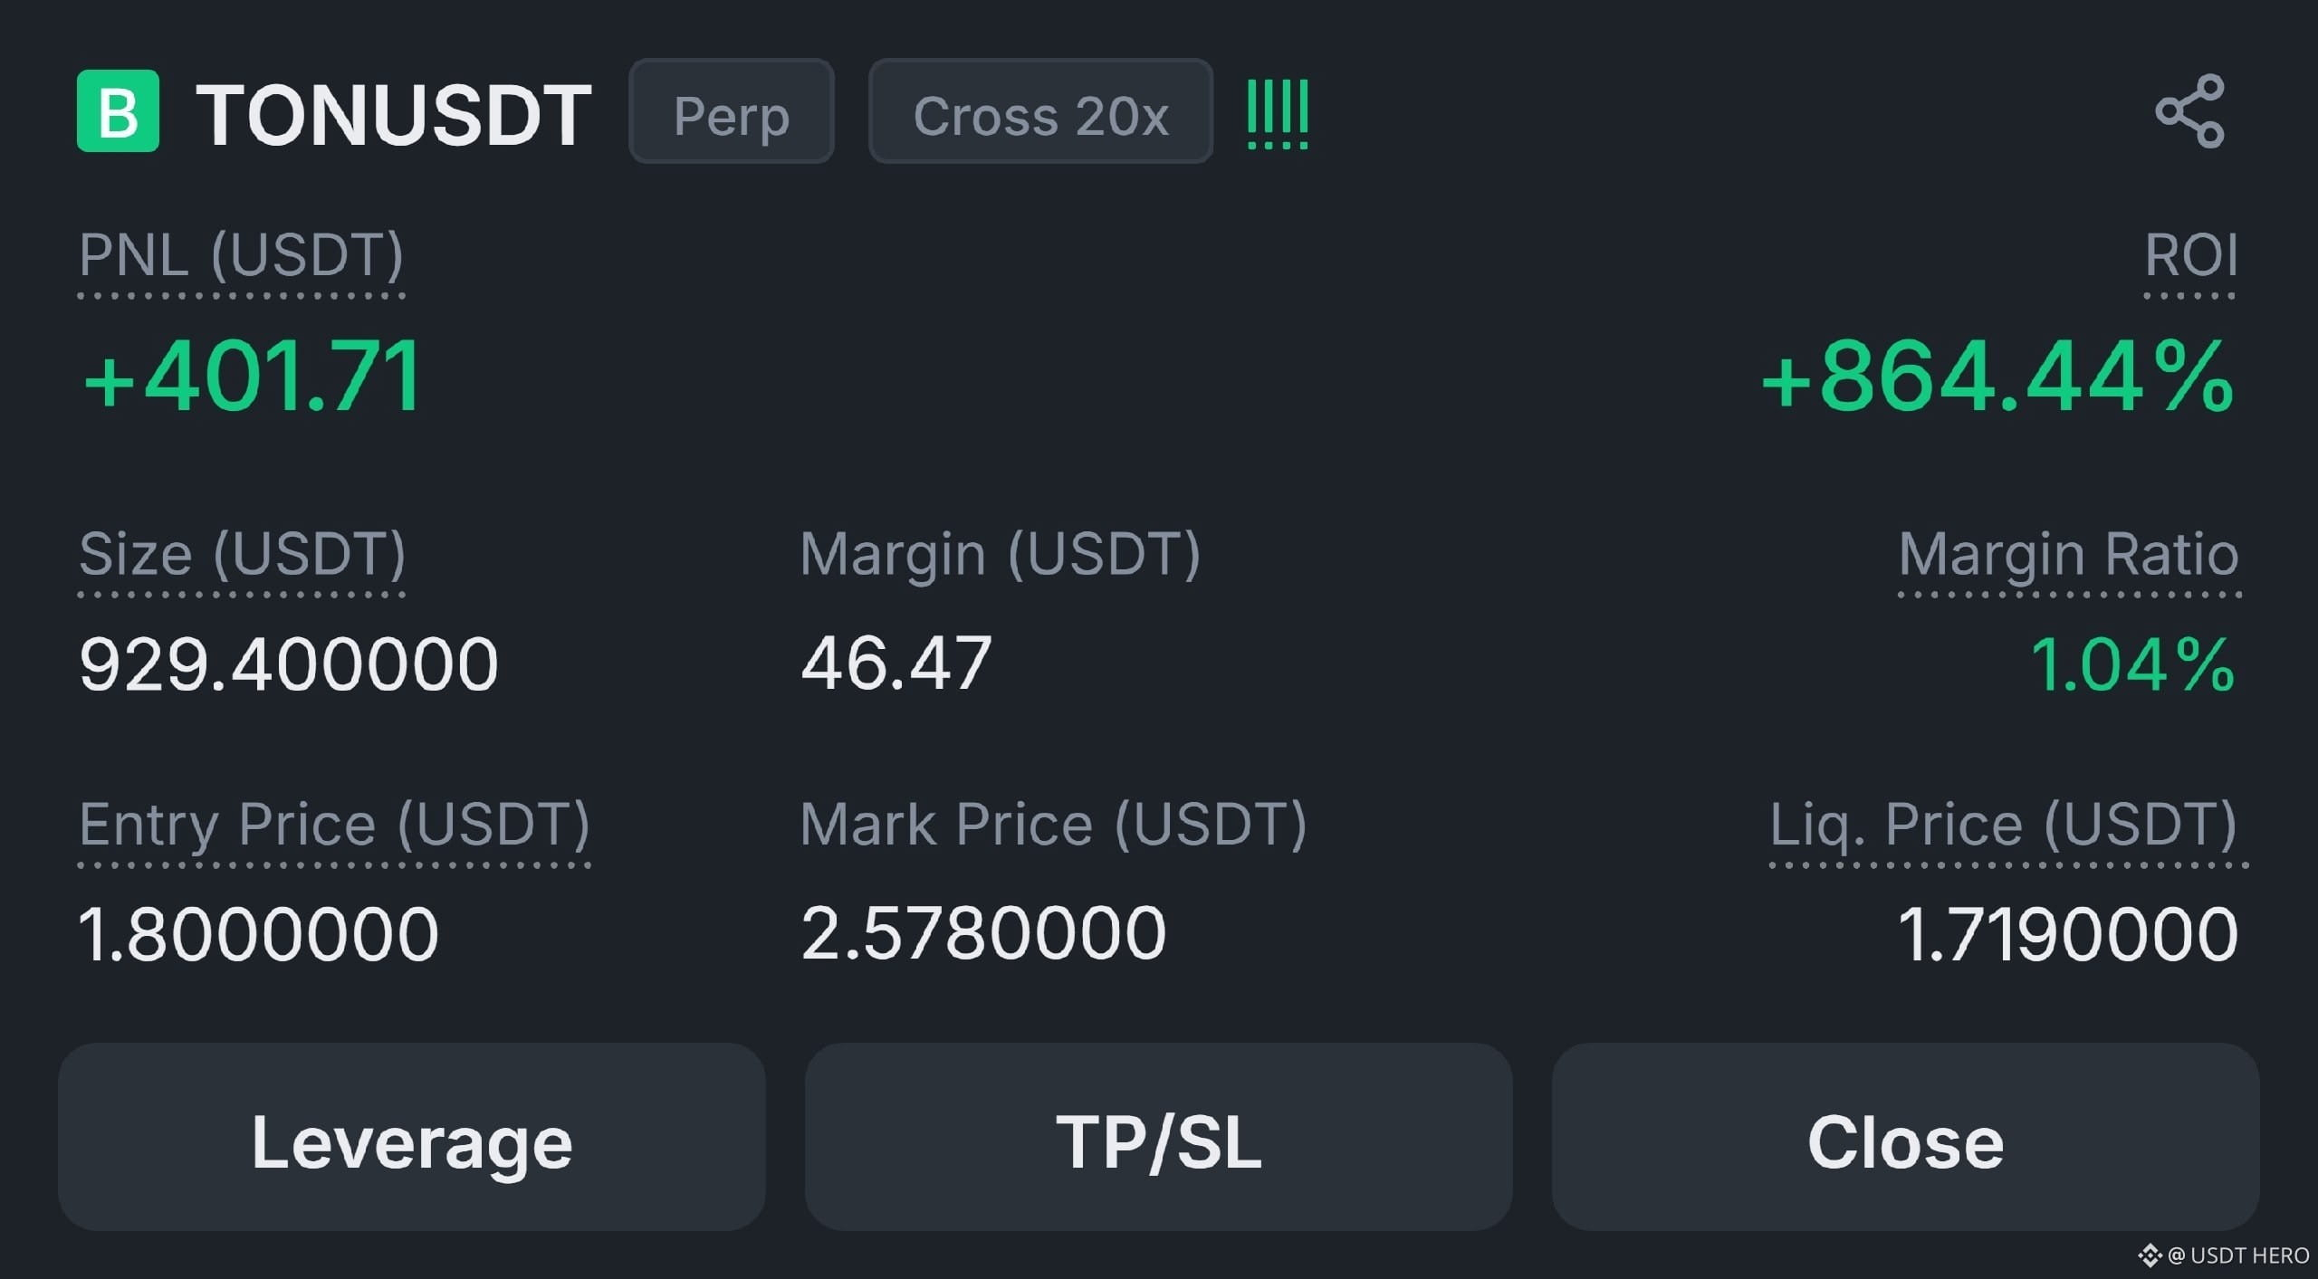This screenshot has width=2318, height=1279.
Task: Tap the PNL (USDT) label
Action: point(241,255)
